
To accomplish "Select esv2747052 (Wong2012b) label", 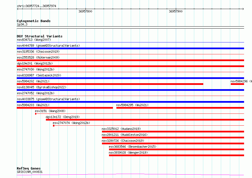I will [x=36, y=93].
